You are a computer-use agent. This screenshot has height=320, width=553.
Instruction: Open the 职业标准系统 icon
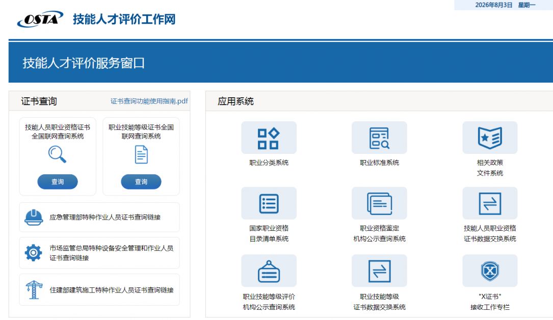(x=379, y=138)
